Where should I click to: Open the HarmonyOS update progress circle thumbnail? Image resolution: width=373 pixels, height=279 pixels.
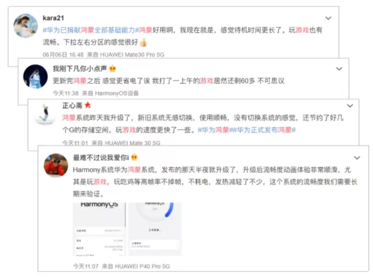155,229
